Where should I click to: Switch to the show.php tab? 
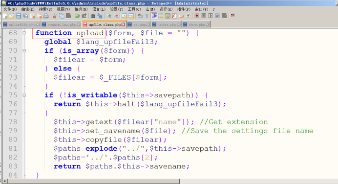coord(196,24)
